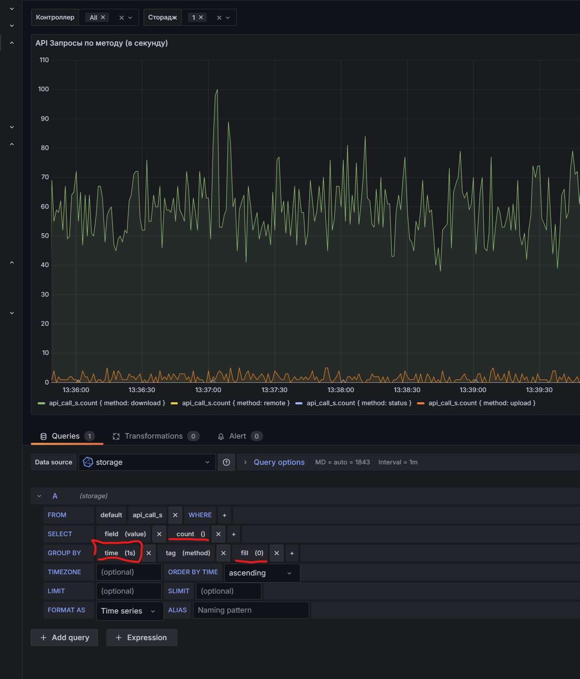580x679 pixels.
Task: Remove the fill(0) group by clause
Action: pyautogui.click(x=277, y=553)
